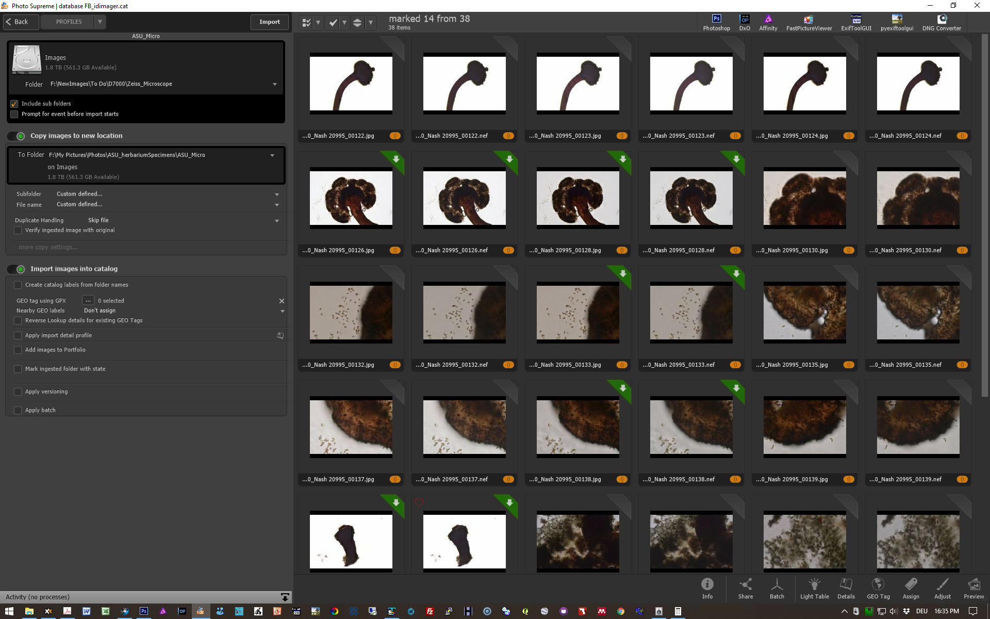
Task: Open the import detail profile editor icon
Action: (x=280, y=335)
